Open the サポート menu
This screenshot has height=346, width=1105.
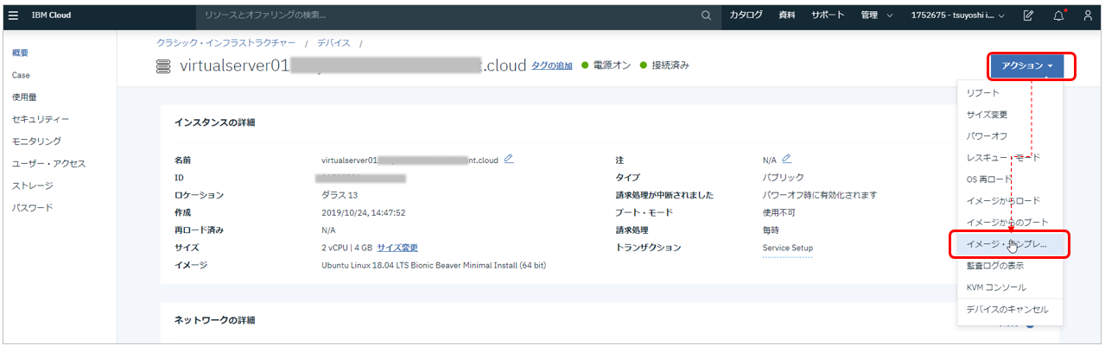click(828, 16)
